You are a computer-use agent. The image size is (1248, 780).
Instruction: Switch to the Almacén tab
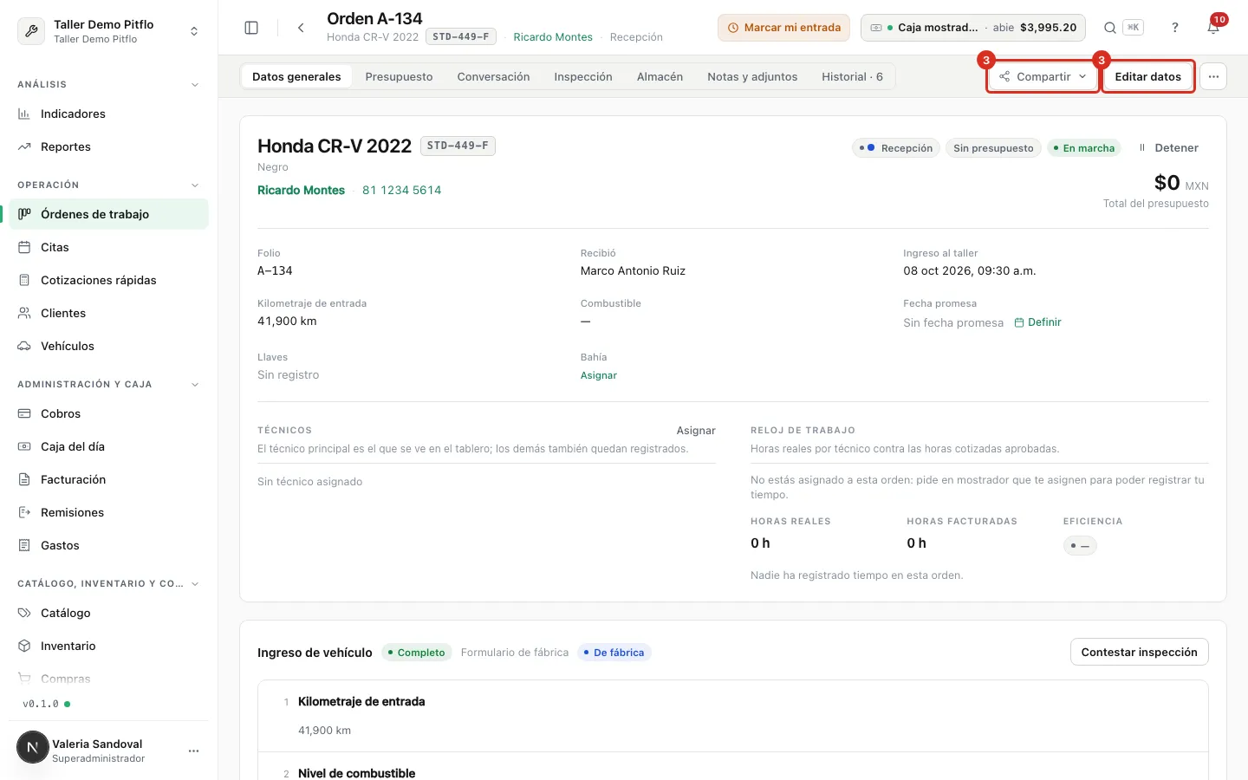coord(660,76)
